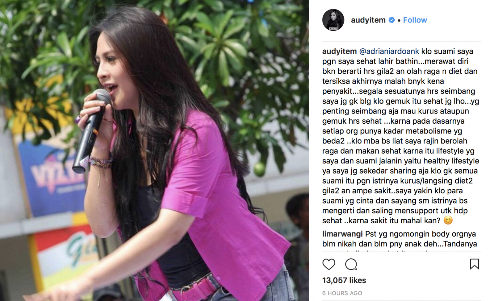
Task: Open the audyitem username in the header
Action: click(368, 20)
